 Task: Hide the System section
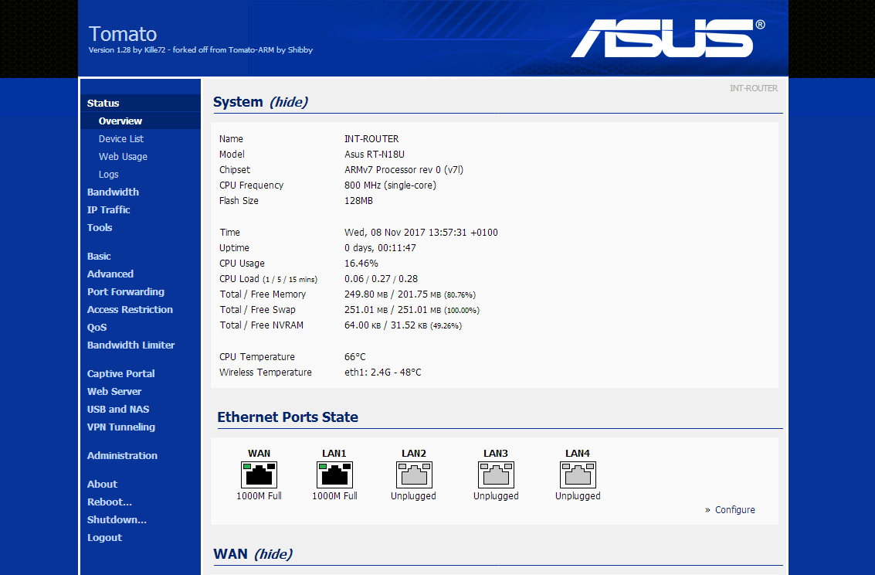point(289,102)
